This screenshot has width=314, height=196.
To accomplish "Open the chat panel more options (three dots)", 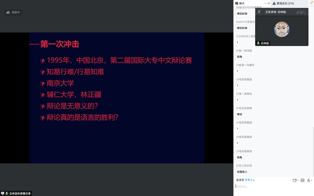I will (x=265, y=3).
